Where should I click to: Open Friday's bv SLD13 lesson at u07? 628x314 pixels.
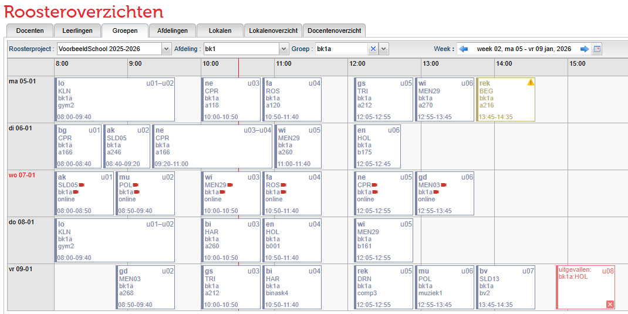(504, 288)
